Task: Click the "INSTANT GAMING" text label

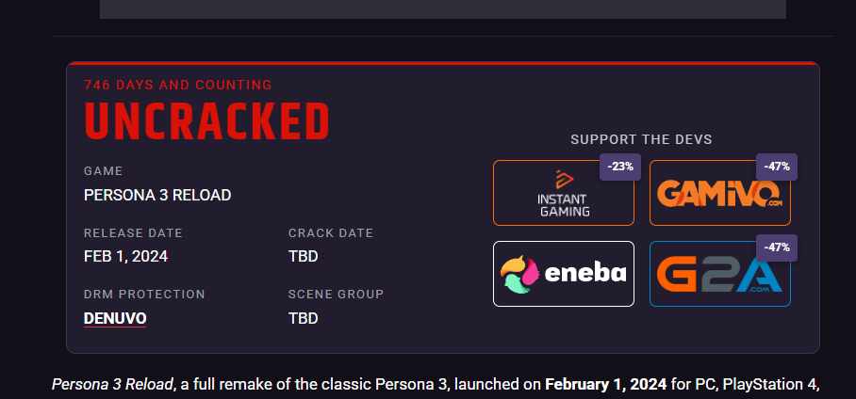Action: 563,205
